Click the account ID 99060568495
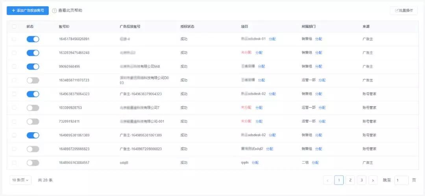The width and height of the screenshot is (425, 196). (69, 67)
